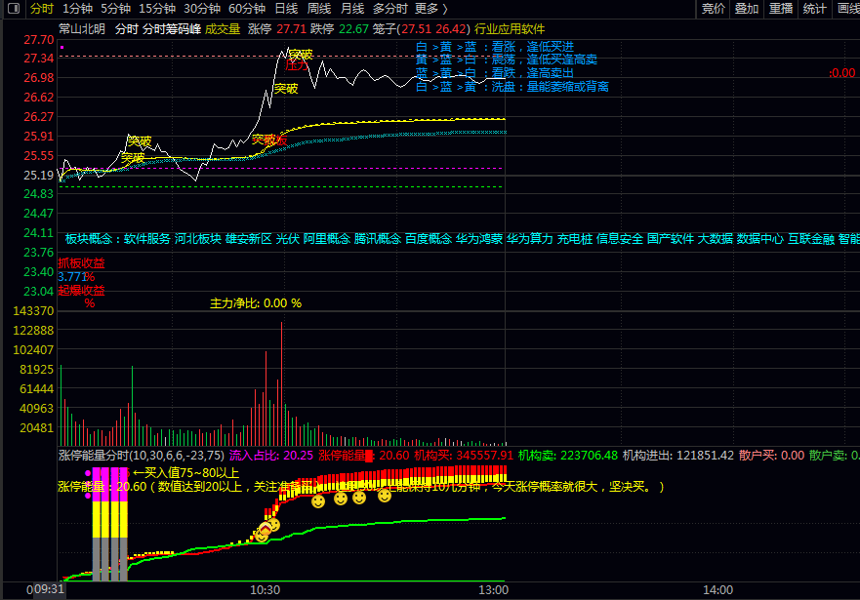Viewport: 860px width, 600px height.
Task: Open the 软件服务 sector link
Action: click(x=147, y=238)
